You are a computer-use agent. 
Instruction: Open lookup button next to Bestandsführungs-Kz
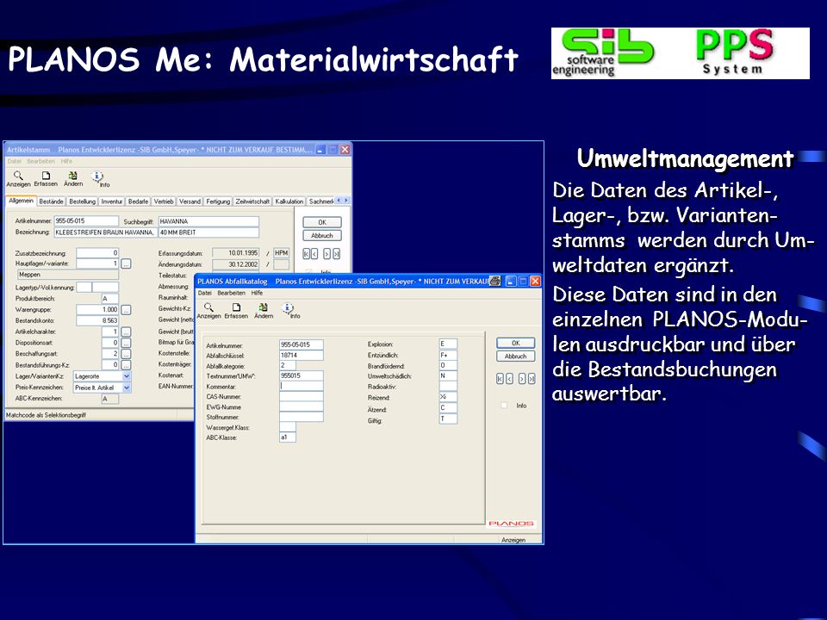pos(126,365)
